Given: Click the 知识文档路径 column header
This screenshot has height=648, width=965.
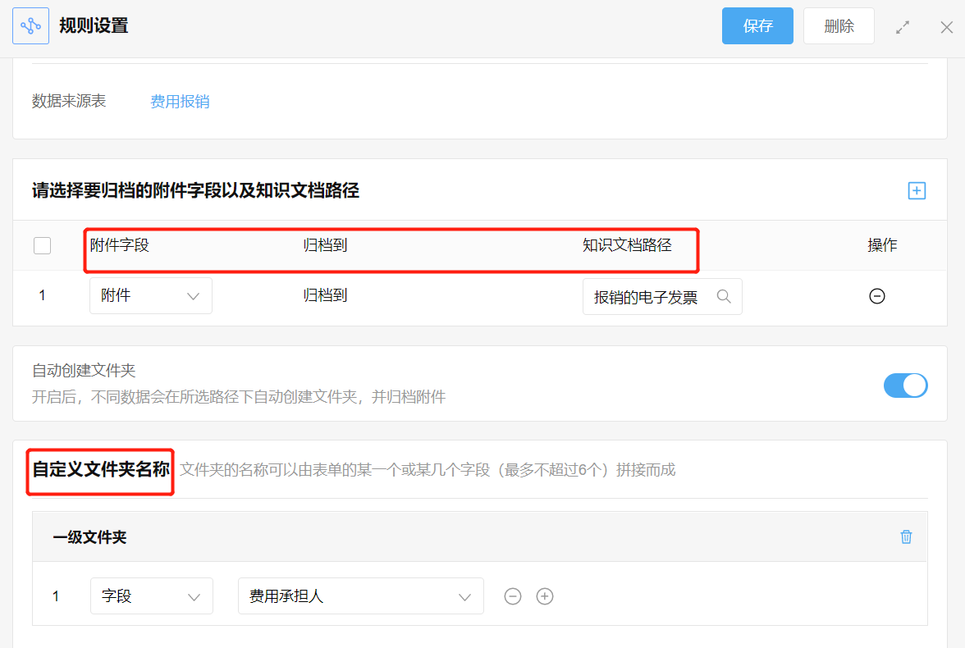Looking at the screenshot, I should tap(627, 245).
